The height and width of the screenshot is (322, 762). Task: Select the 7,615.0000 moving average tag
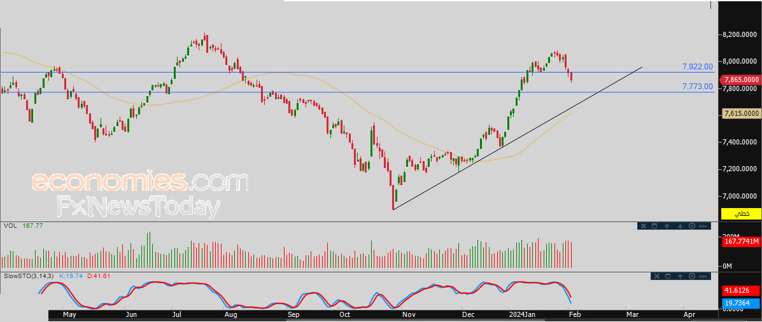(x=740, y=113)
